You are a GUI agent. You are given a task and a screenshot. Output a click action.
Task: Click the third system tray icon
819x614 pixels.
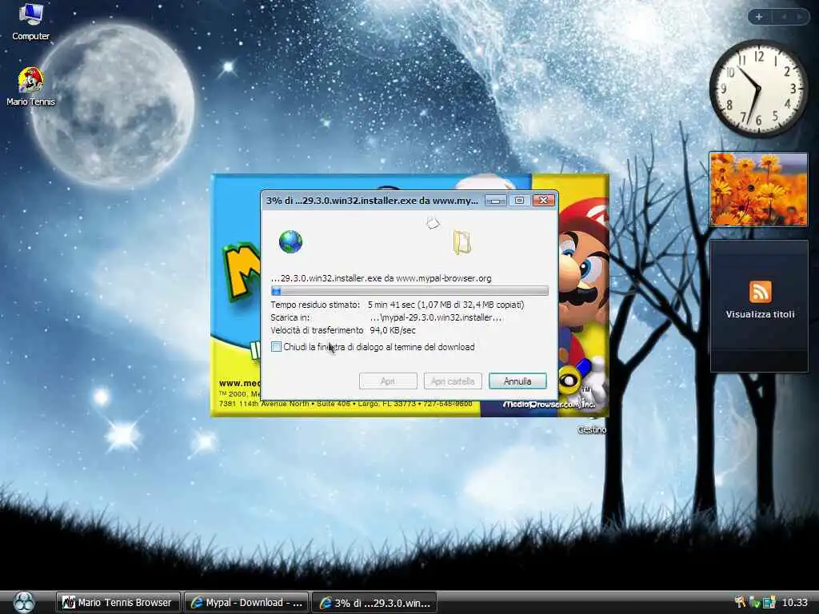point(769,603)
